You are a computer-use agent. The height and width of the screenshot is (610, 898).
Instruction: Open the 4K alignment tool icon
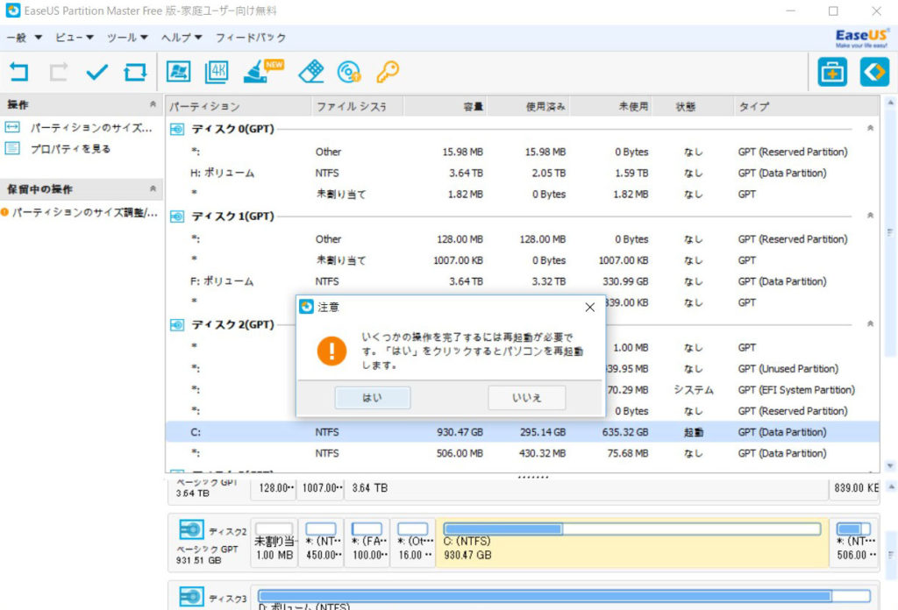217,72
